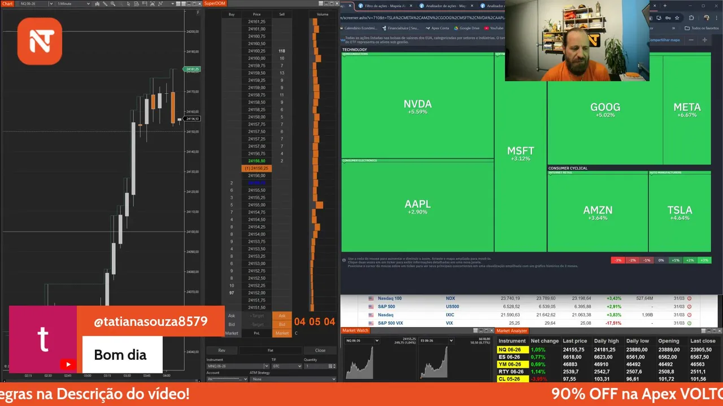This screenshot has height=406, width=723.
Task: Switch to the Market Analyzer tab
Action: 513,330
